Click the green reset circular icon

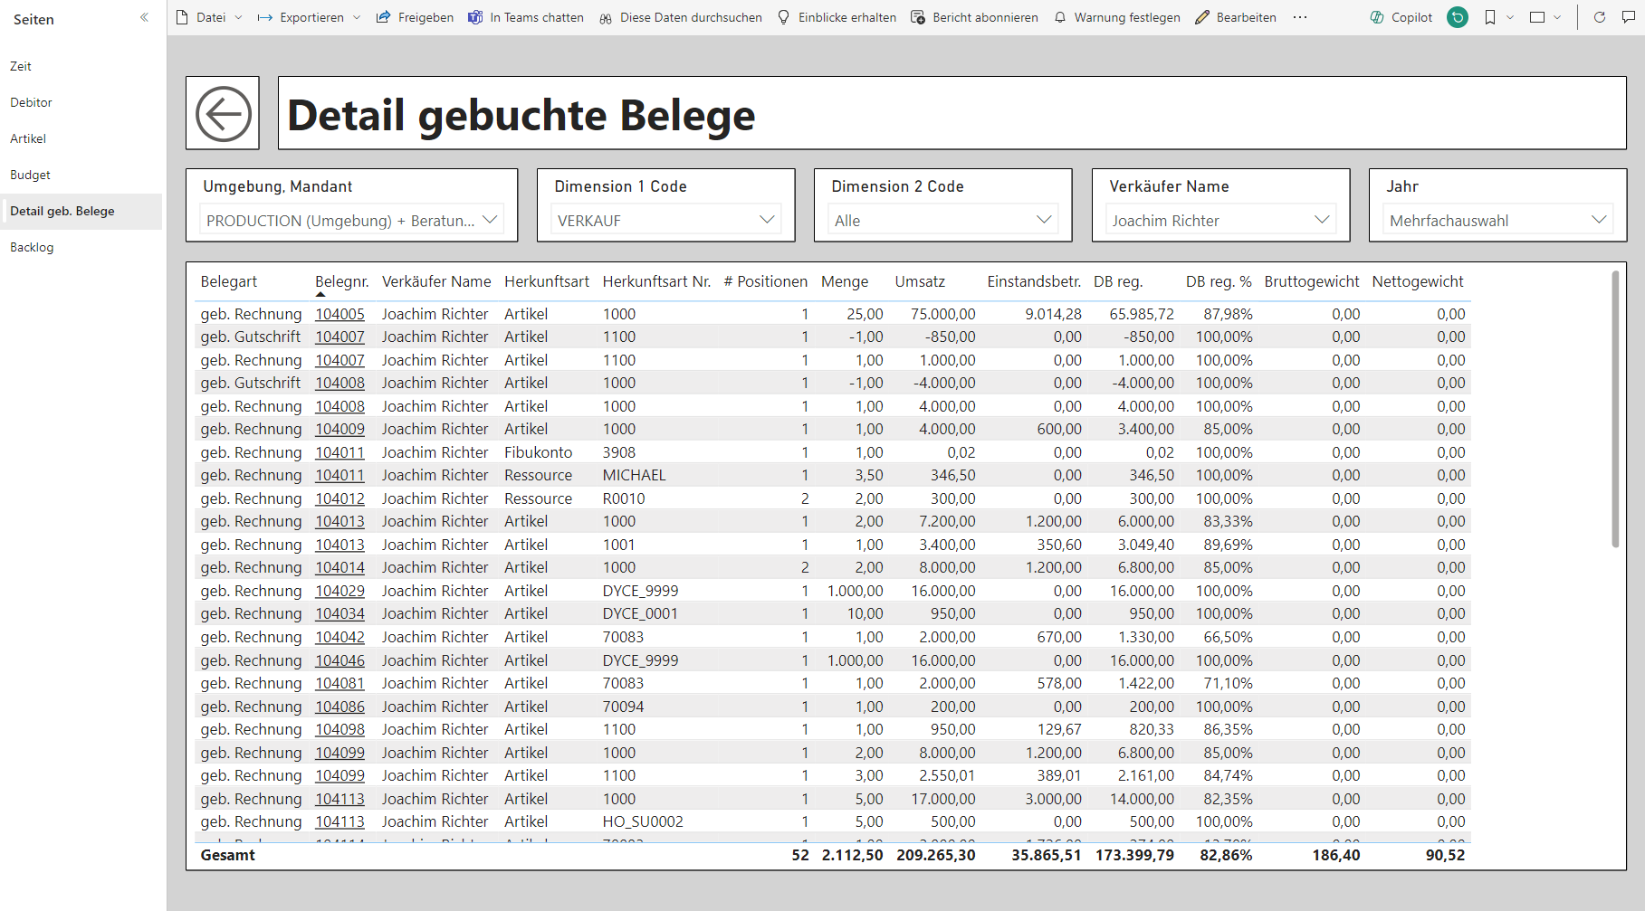[x=1458, y=17]
